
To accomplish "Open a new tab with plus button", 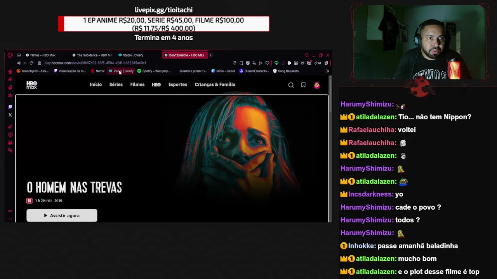I will point(211,55).
